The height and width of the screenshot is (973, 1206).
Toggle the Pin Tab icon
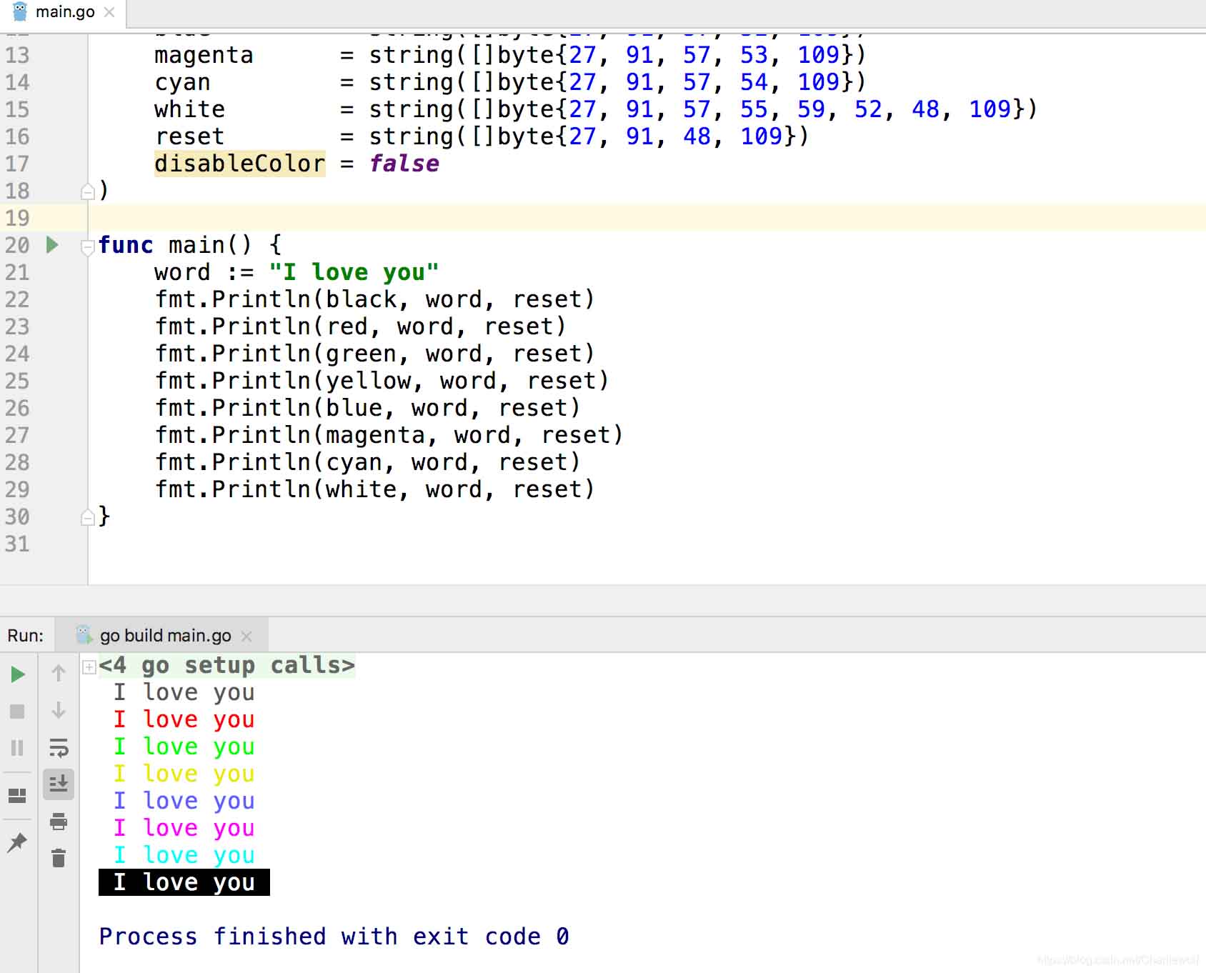tap(18, 842)
